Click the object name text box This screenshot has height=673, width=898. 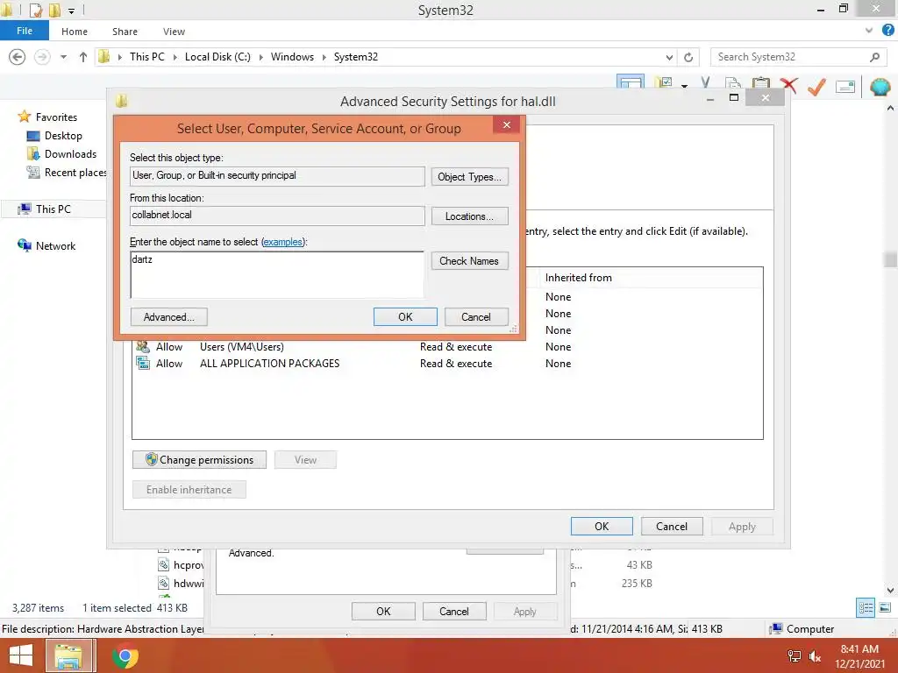pyautogui.click(x=277, y=274)
